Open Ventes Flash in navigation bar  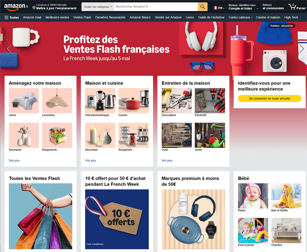[82, 17]
